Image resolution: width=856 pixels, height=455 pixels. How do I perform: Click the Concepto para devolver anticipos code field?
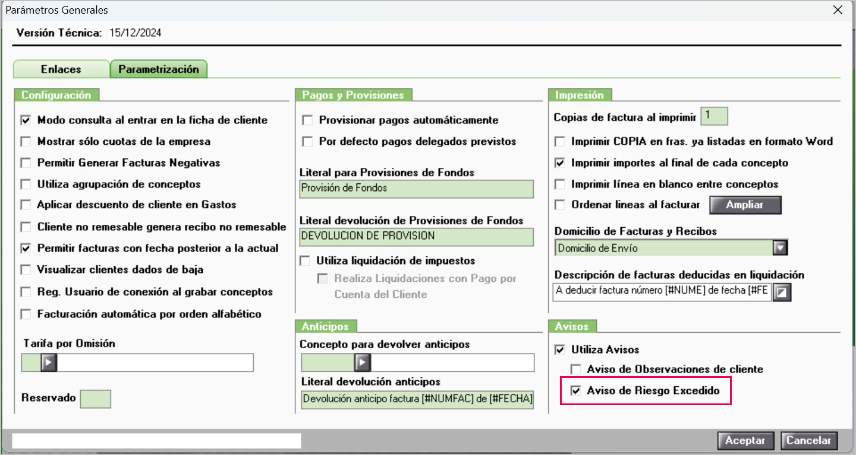328,362
